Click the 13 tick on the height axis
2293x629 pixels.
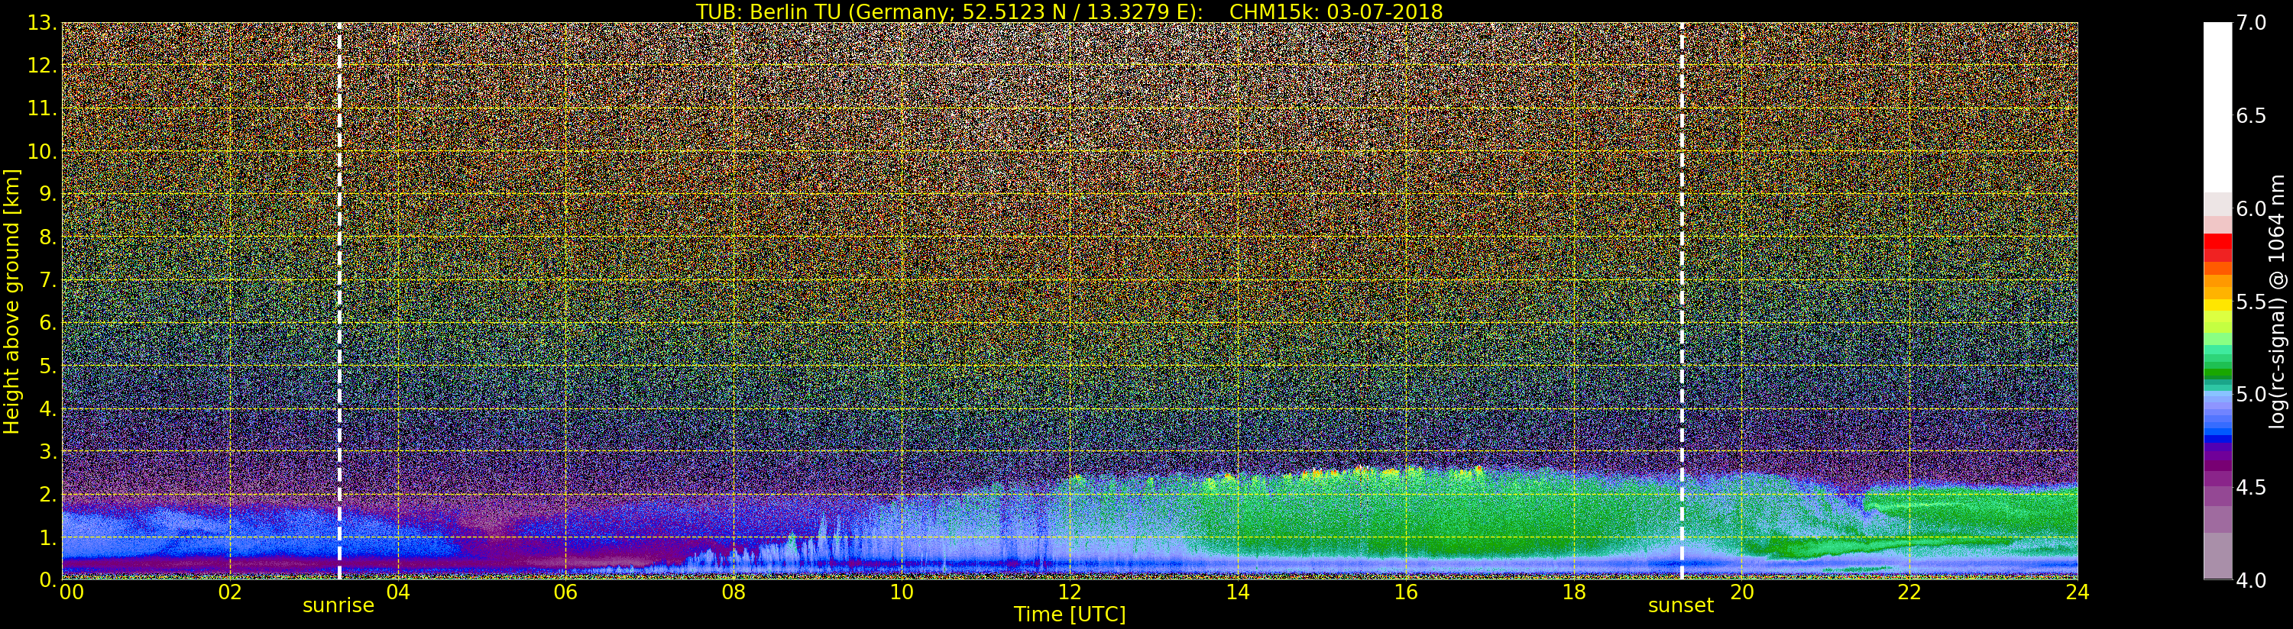pos(42,23)
